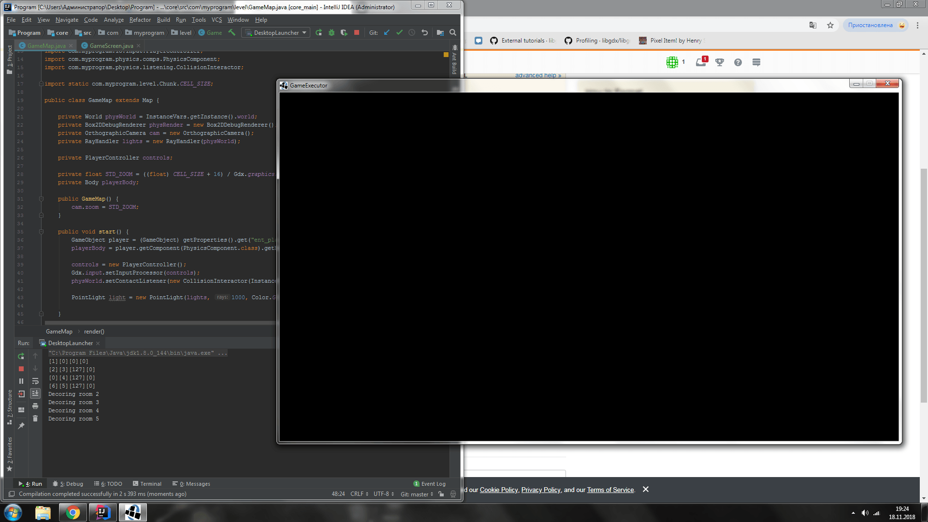
Task: Open Chrome from the Windows taskbar
Action: [73, 512]
